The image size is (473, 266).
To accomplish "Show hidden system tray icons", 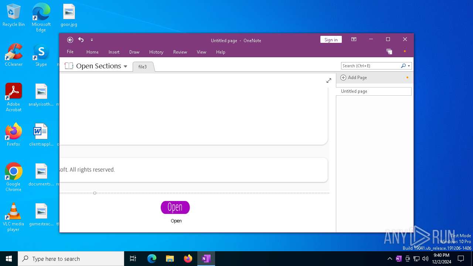I will click(x=389, y=259).
